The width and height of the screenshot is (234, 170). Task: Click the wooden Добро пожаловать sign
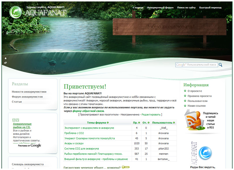(170, 27)
